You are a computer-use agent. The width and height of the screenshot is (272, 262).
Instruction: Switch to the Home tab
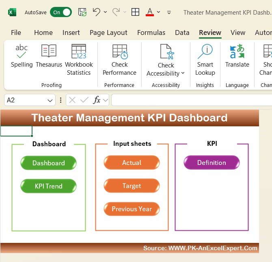pyautogui.click(x=43, y=32)
